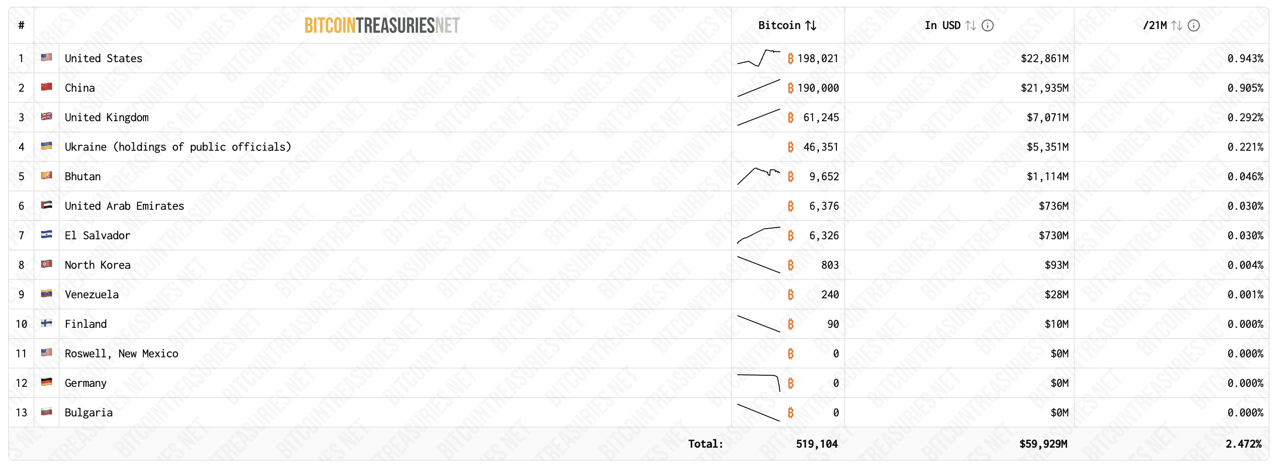Click the Germany flag icon

tap(47, 382)
